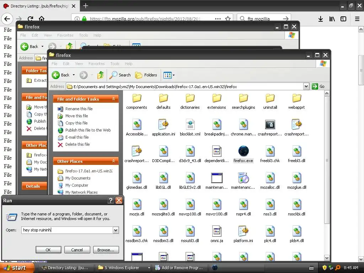This screenshot has width=364, height=273.
Task: Open the firefox.exe application icon
Action: click(243, 151)
